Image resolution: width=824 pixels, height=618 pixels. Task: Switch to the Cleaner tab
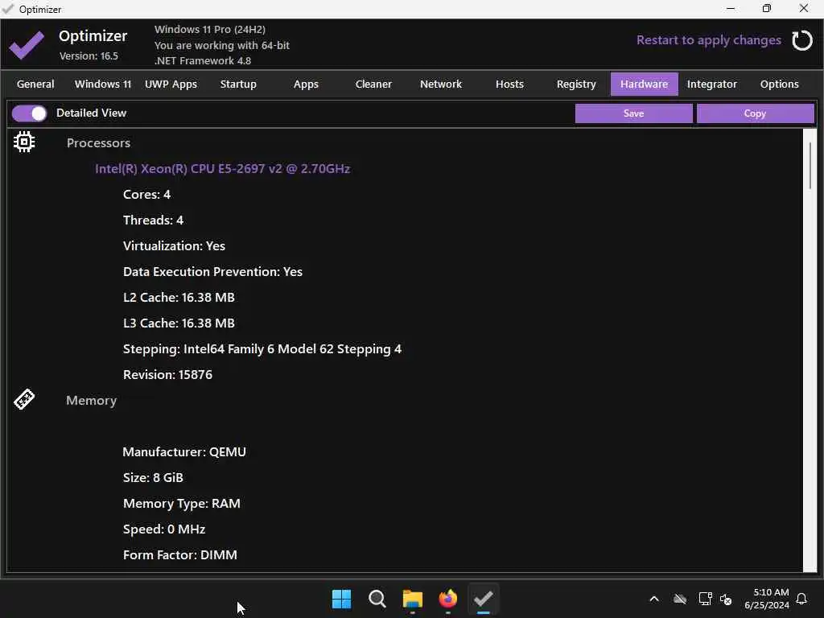point(373,84)
